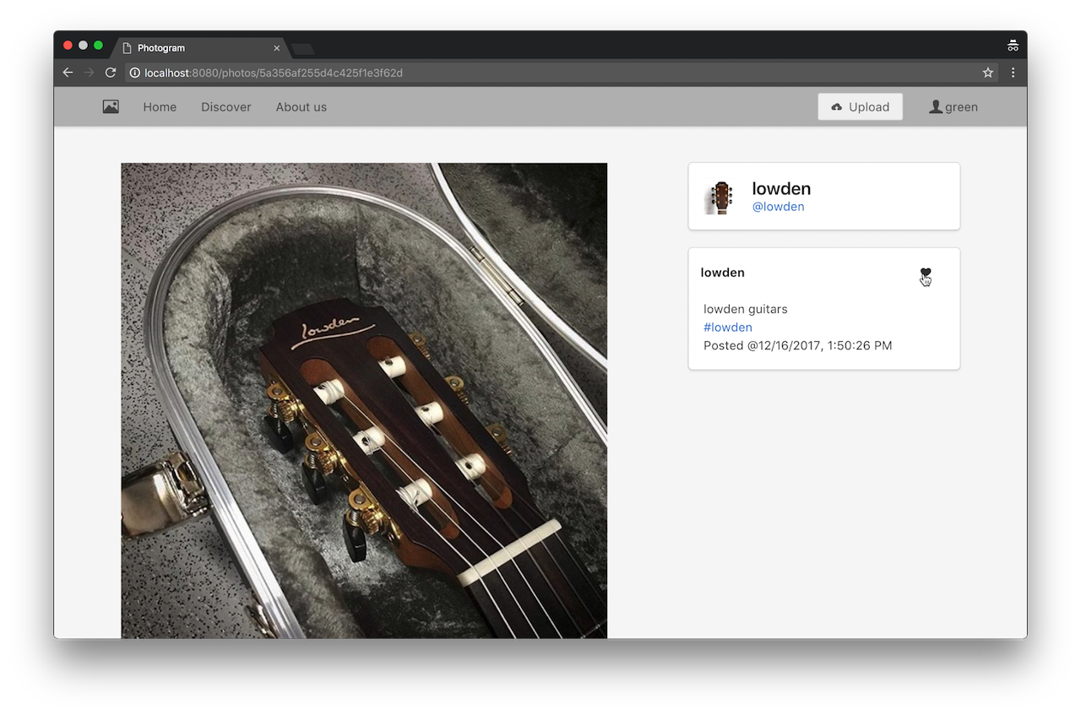This screenshot has width=1081, height=715.
Task: Click the bold lowden author name in post card
Action: click(723, 273)
